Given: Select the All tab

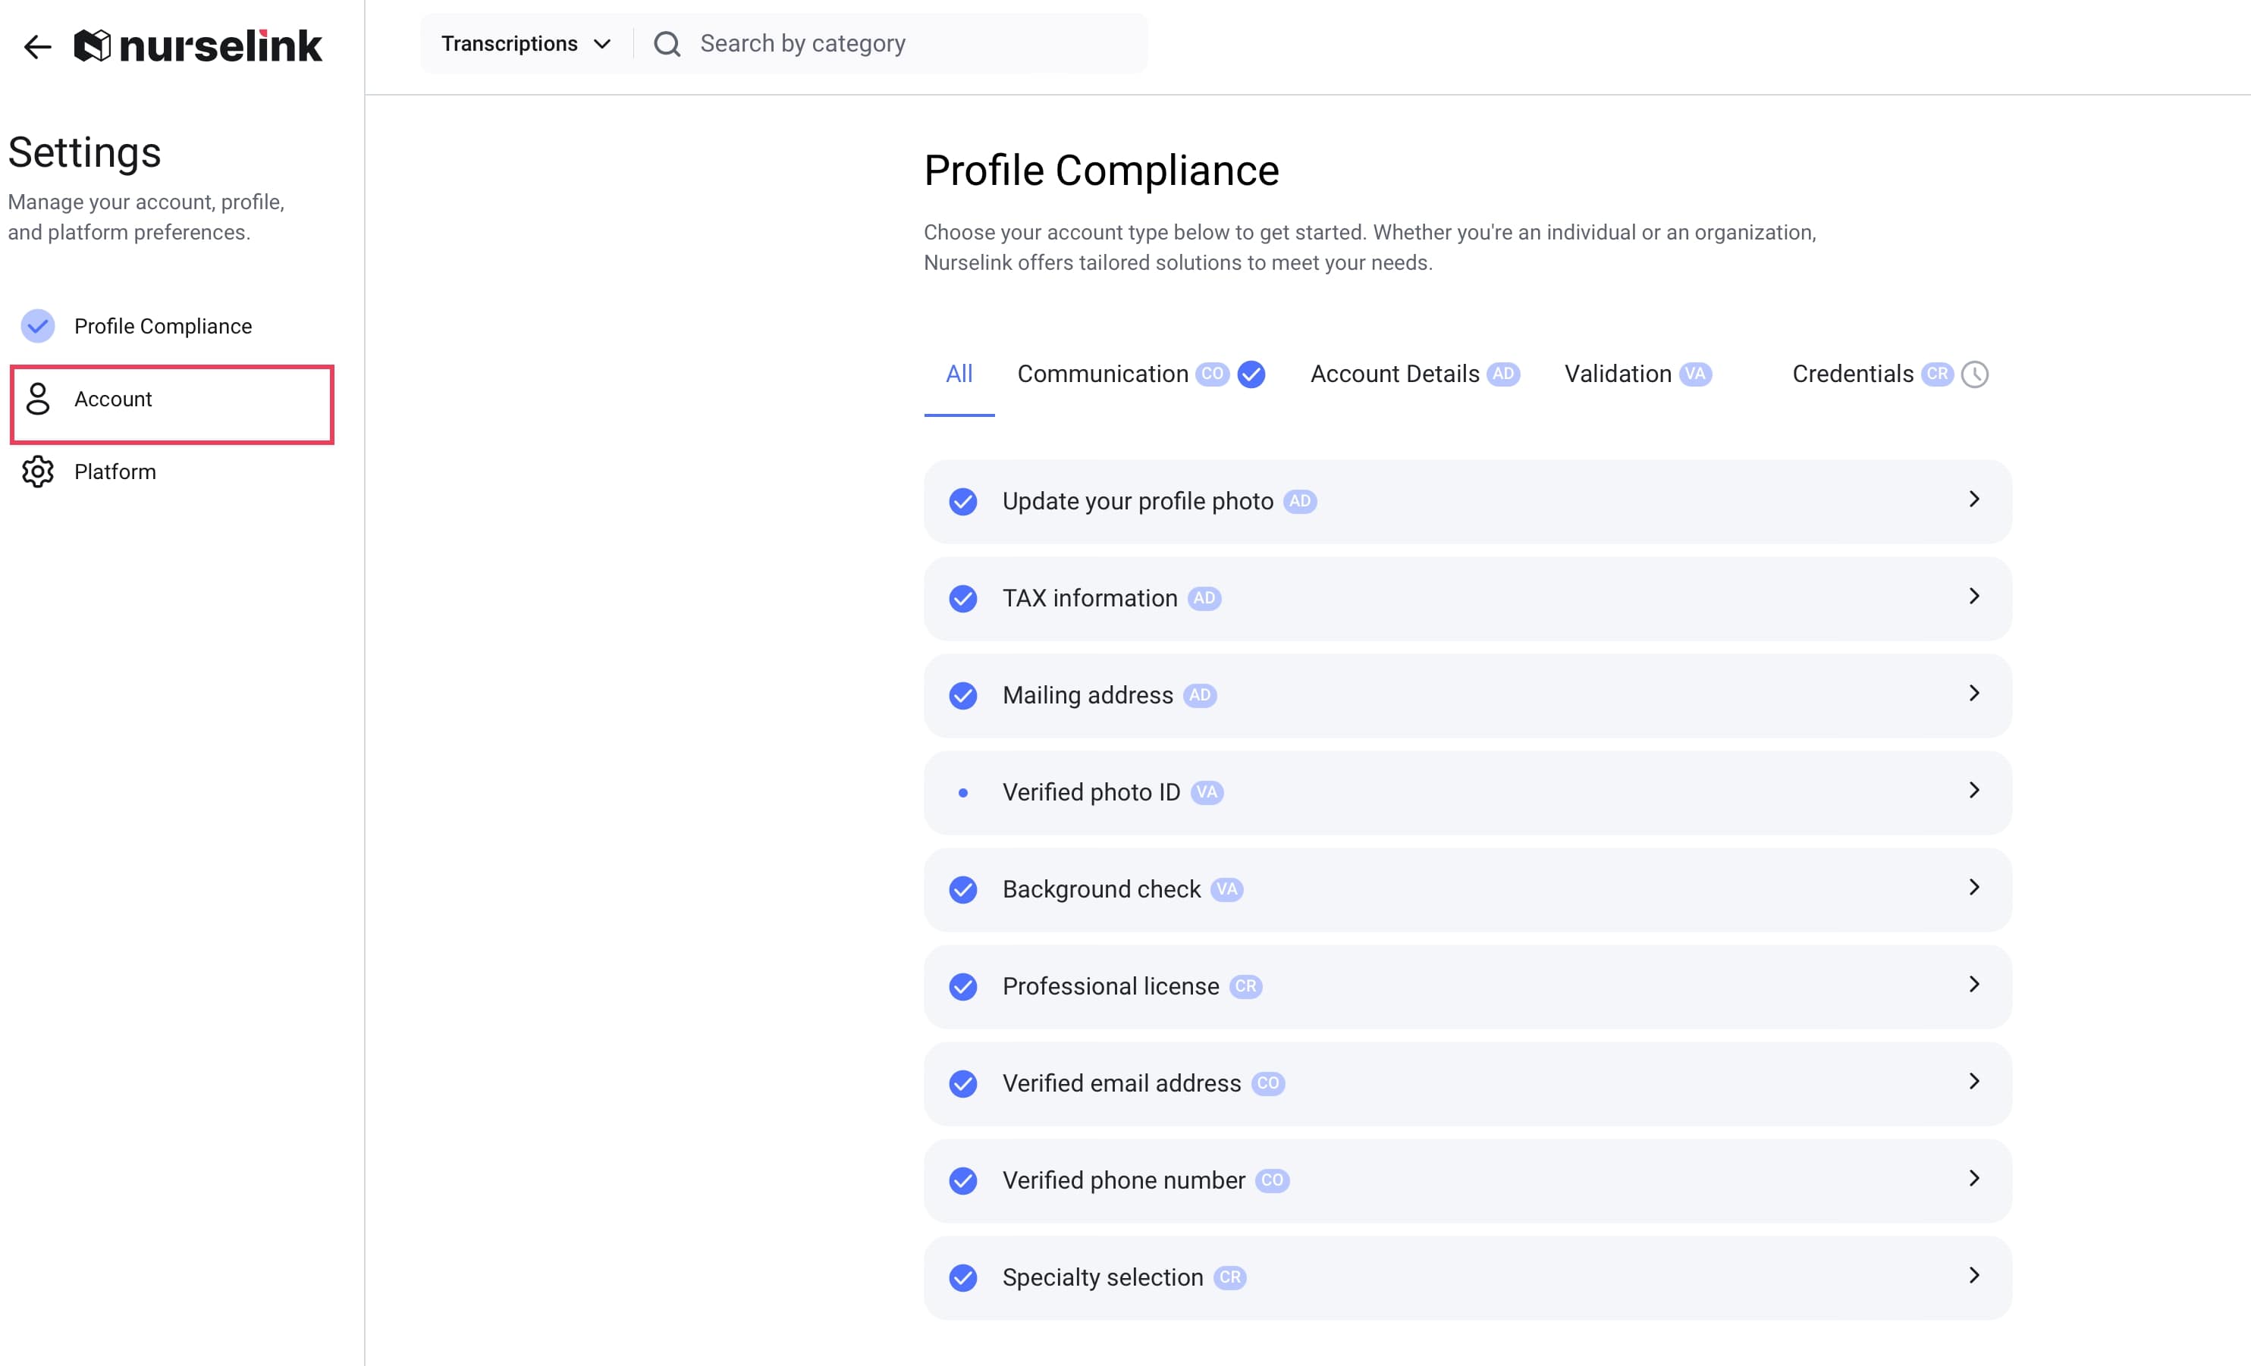Looking at the screenshot, I should click(959, 374).
